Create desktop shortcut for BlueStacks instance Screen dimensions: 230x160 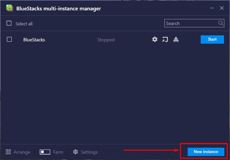coord(165,39)
